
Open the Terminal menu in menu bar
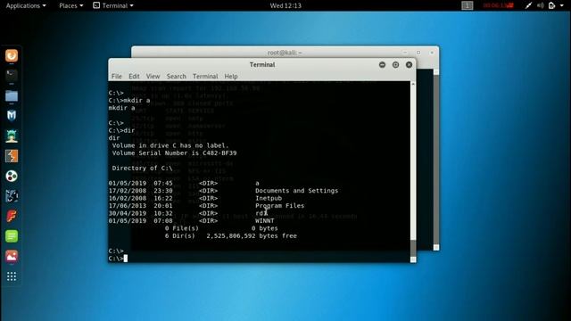click(205, 76)
